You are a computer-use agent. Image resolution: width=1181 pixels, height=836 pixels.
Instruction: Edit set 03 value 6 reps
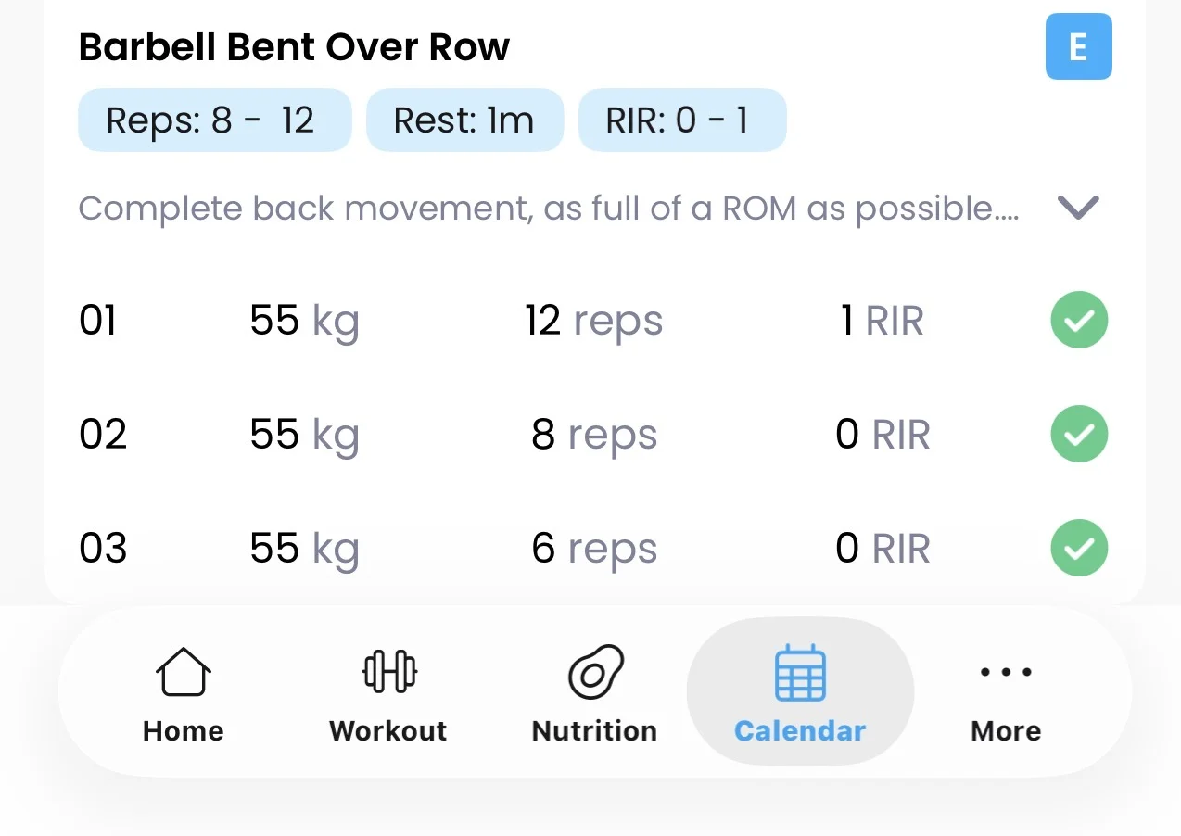pyautogui.click(x=593, y=549)
